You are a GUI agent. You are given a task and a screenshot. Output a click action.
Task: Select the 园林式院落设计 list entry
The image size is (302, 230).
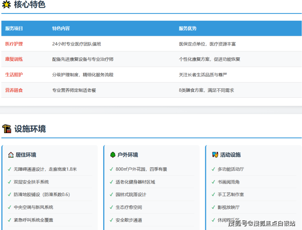(x=131, y=195)
